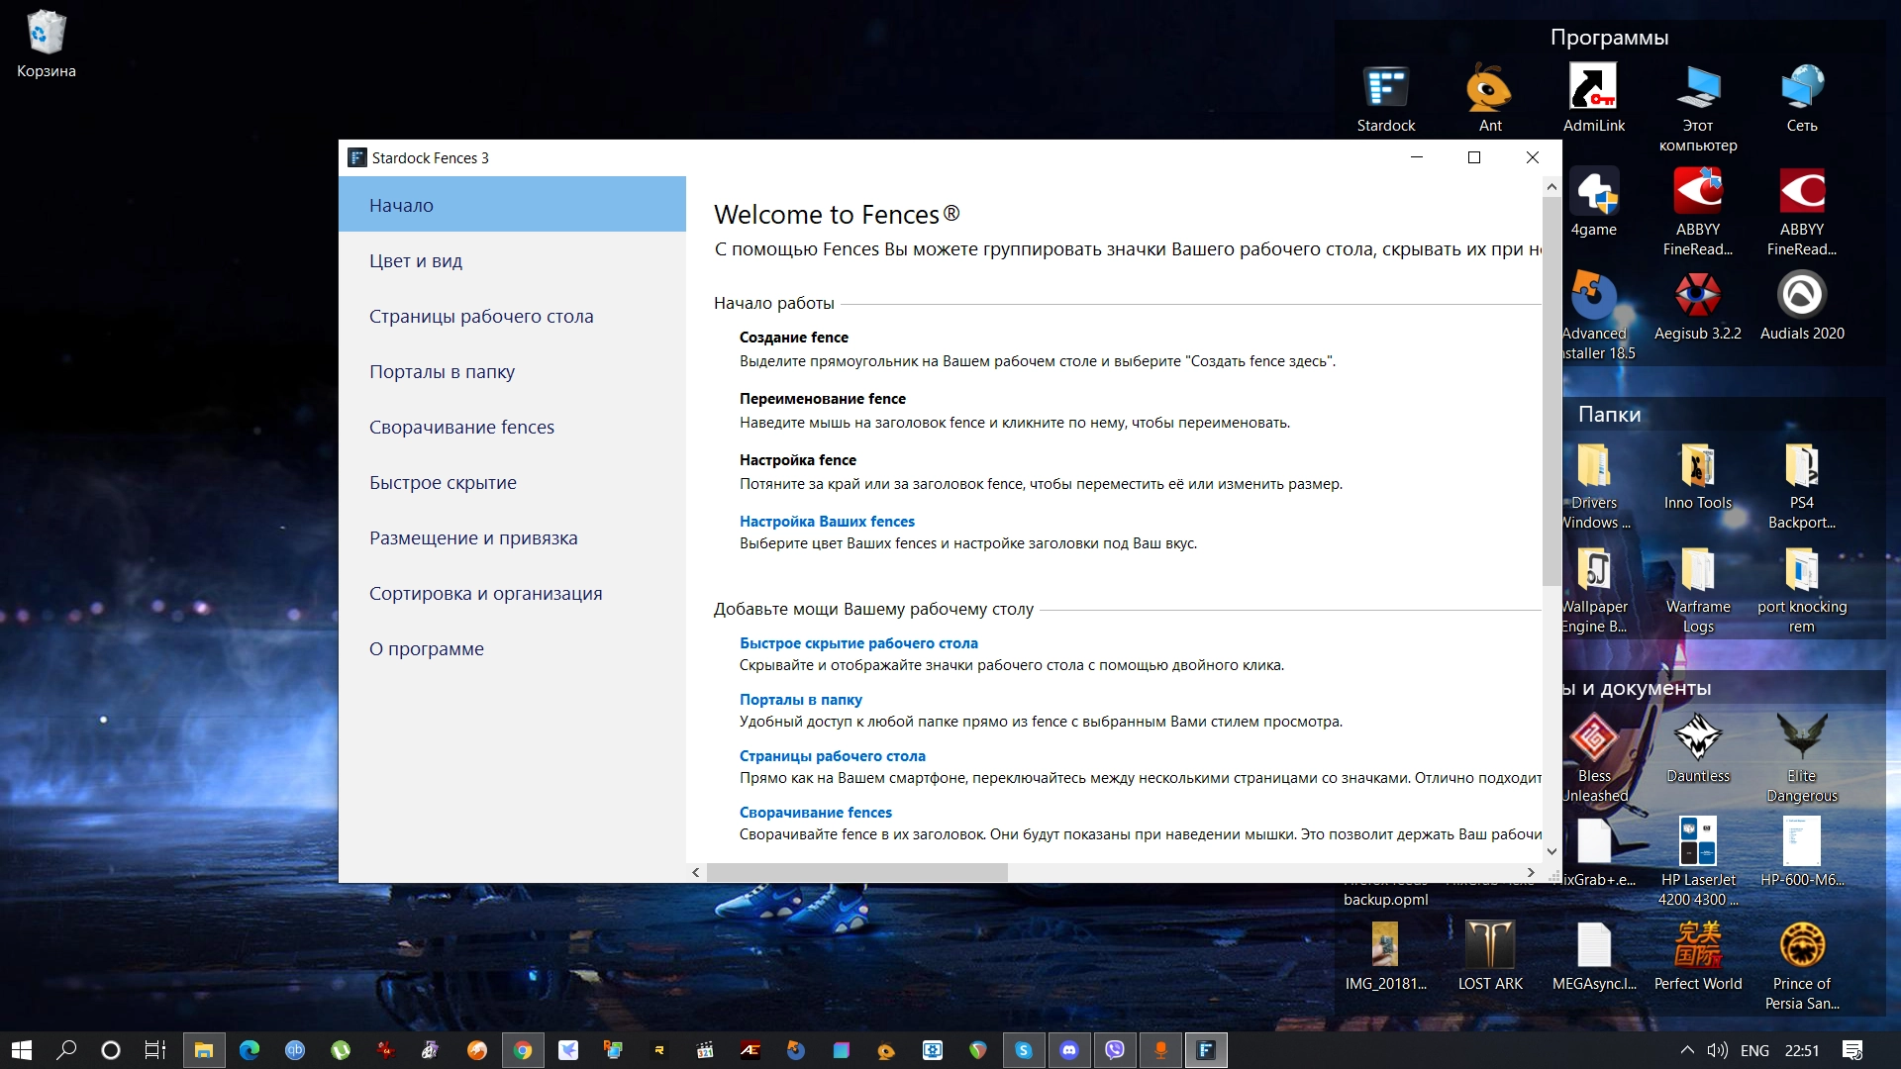1901x1069 pixels.
Task: Open Размещение и привязка section
Action: pyautogui.click(x=512, y=537)
